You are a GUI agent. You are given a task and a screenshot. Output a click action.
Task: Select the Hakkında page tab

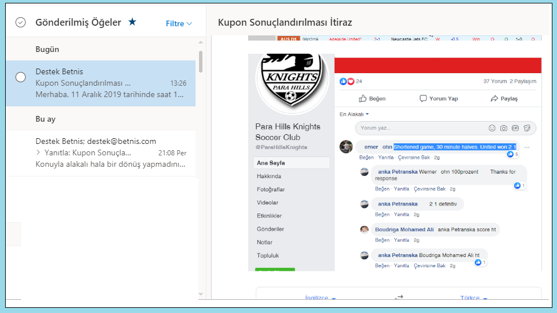(269, 176)
